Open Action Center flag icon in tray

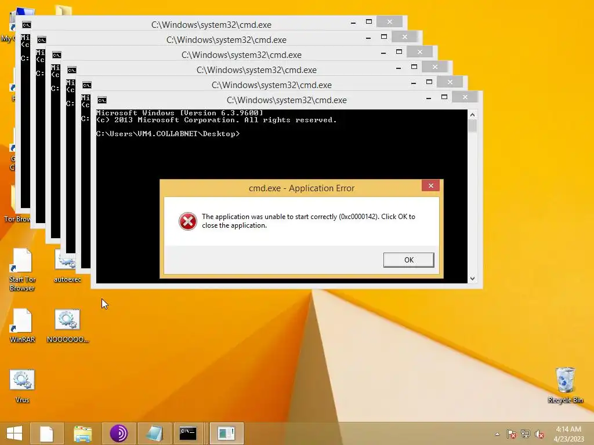(x=512, y=434)
